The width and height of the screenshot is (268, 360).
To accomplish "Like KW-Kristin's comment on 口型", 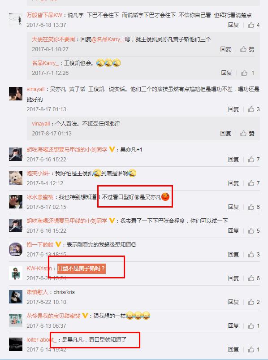I will click(x=254, y=278).
